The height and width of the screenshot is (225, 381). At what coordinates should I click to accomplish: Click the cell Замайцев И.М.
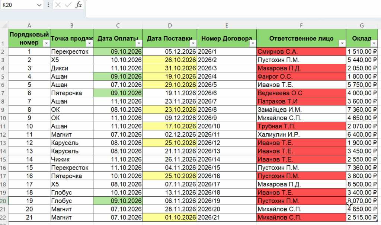click(301, 110)
